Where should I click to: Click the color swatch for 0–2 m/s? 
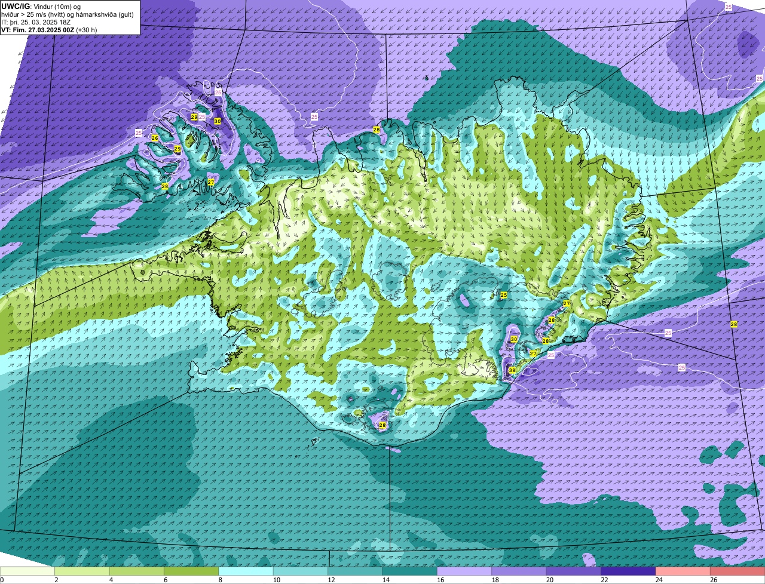tap(27, 571)
